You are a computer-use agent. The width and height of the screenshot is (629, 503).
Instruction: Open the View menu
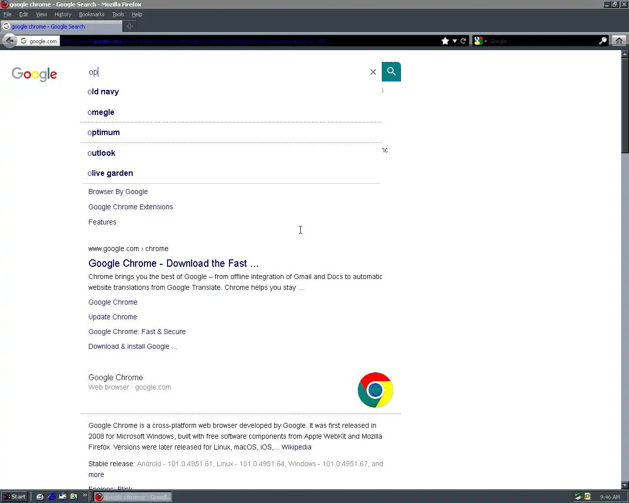pos(41,14)
